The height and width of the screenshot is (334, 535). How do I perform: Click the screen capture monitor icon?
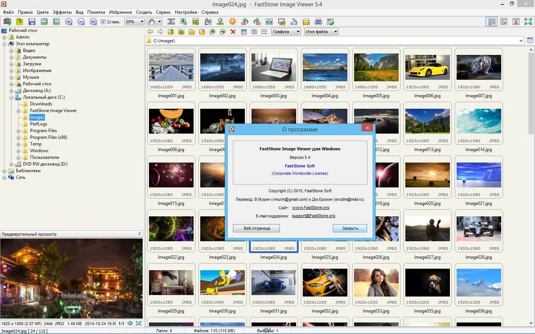point(282,22)
